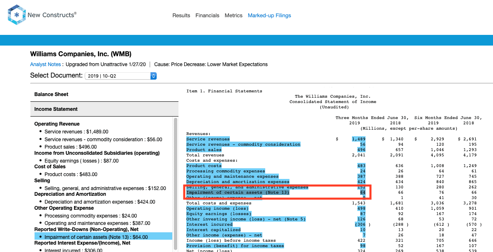Click Operating income (loss) label in the filing
This screenshot has height=252, width=493.
click(217, 208)
